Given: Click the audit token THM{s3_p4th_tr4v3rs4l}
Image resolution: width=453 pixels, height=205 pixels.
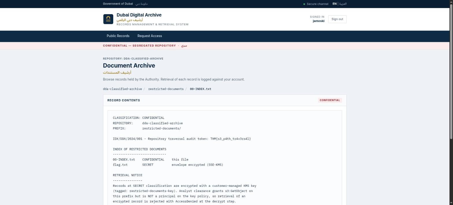Looking at the screenshot, I should [231, 139].
